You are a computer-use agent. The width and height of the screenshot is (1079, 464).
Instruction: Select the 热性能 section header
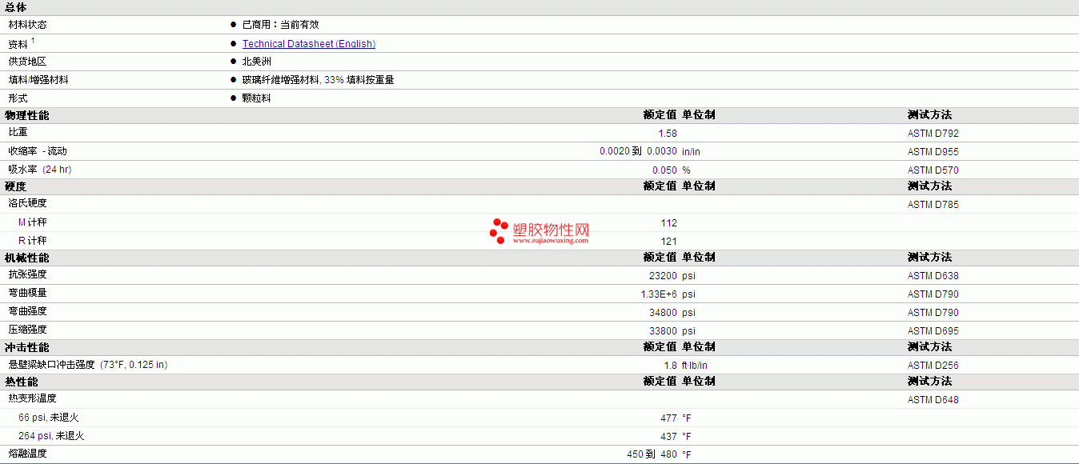coord(22,382)
